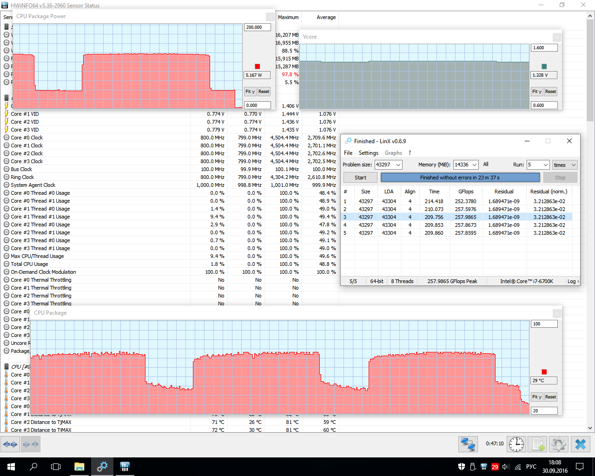Click Fit y in CPU Package Power graph
Screen dimensions: 595x476
250,92
